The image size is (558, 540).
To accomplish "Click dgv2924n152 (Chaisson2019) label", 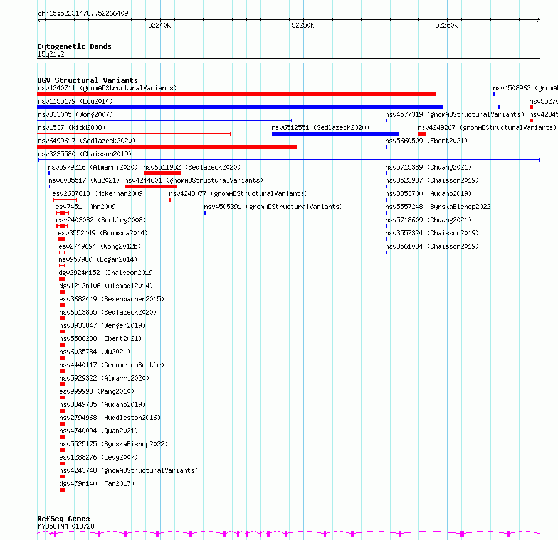I will tap(107, 273).
